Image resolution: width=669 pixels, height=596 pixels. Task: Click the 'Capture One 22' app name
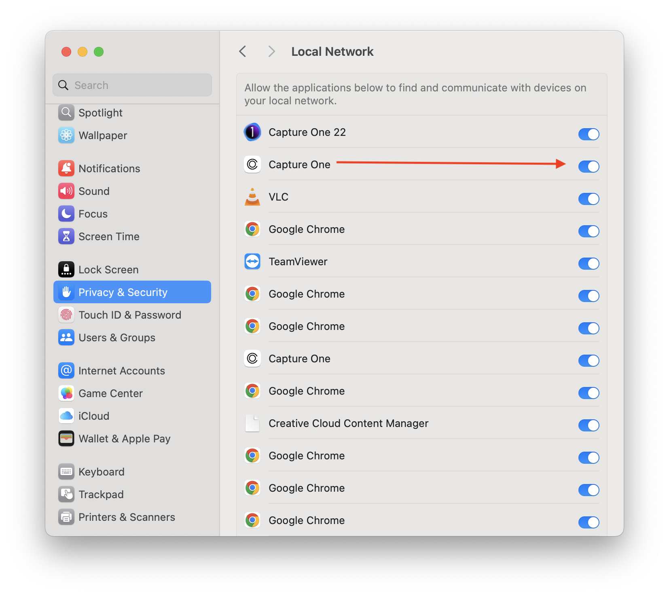pos(307,132)
